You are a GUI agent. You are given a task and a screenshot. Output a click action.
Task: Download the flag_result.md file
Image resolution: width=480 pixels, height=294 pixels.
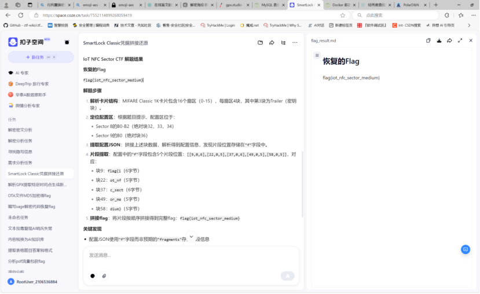click(x=439, y=41)
